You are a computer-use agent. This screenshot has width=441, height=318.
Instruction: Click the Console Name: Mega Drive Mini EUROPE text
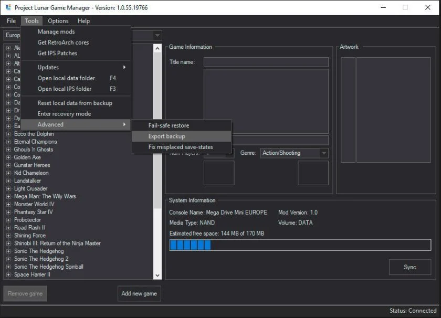coord(218,213)
